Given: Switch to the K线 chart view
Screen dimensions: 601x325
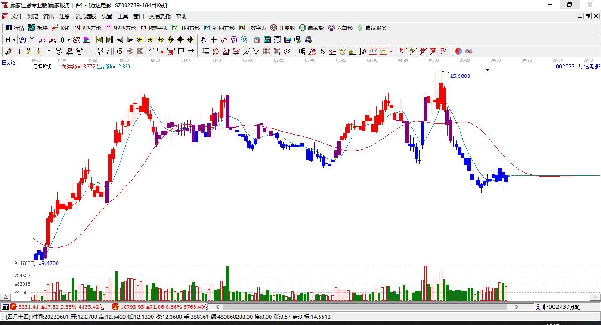Looking at the screenshot, I should [61, 28].
